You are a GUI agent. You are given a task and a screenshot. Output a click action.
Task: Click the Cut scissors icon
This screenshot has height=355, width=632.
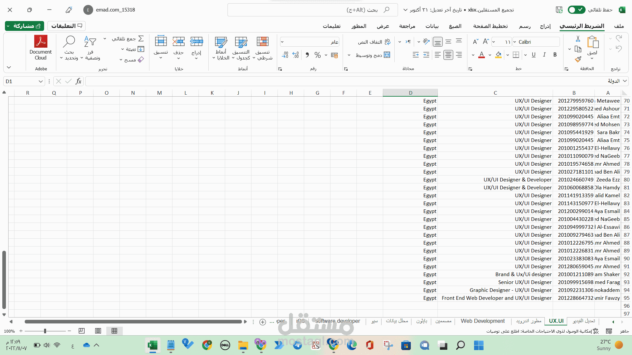(x=578, y=39)
